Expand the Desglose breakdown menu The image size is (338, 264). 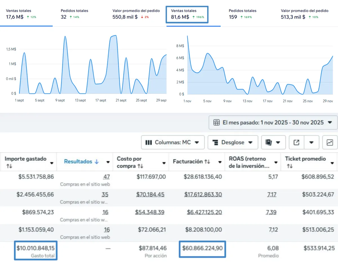[x=232, y=143]
